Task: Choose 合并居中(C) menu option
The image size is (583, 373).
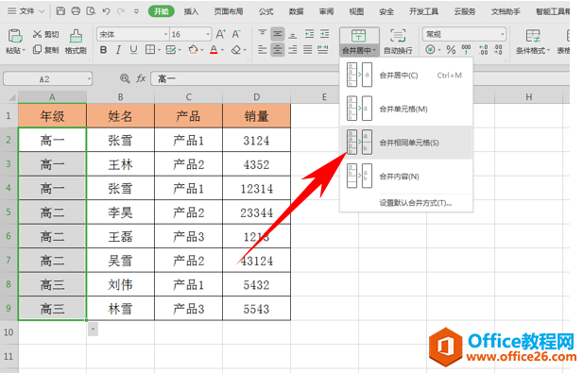Action: click(406, 75)
